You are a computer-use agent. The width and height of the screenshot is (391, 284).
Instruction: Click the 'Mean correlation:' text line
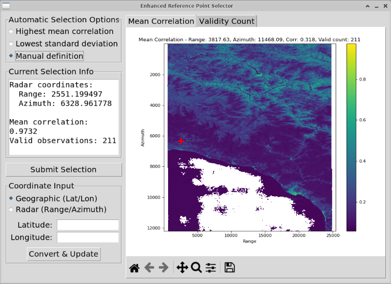coord(49,122)
